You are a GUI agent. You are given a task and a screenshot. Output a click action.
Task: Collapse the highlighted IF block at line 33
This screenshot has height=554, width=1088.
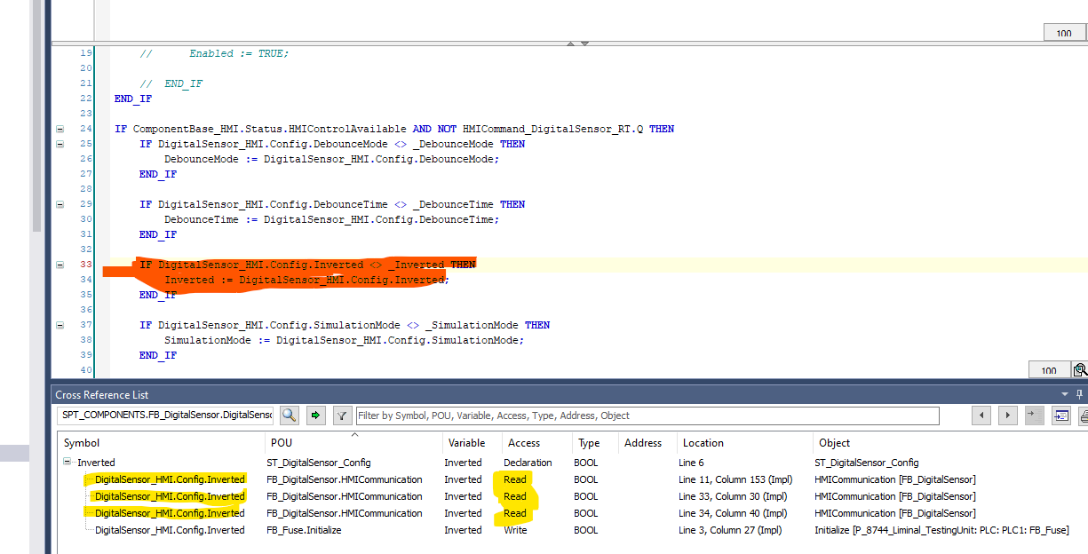[60, 264]
